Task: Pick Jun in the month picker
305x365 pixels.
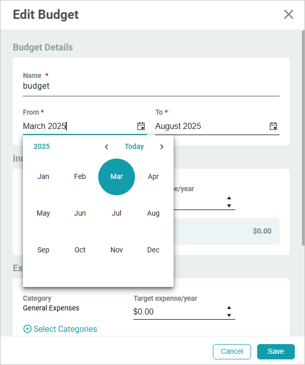Action: 80,213
